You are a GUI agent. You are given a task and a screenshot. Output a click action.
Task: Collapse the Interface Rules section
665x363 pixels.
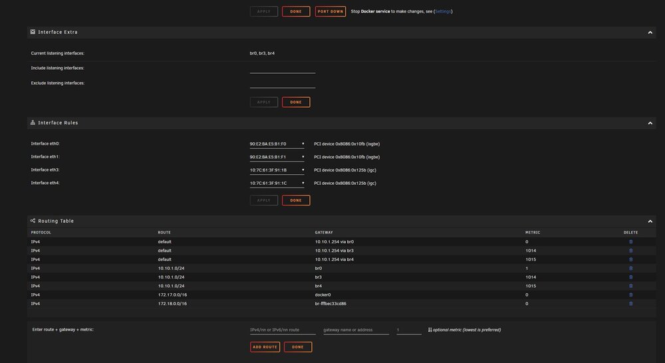[650, 123]
